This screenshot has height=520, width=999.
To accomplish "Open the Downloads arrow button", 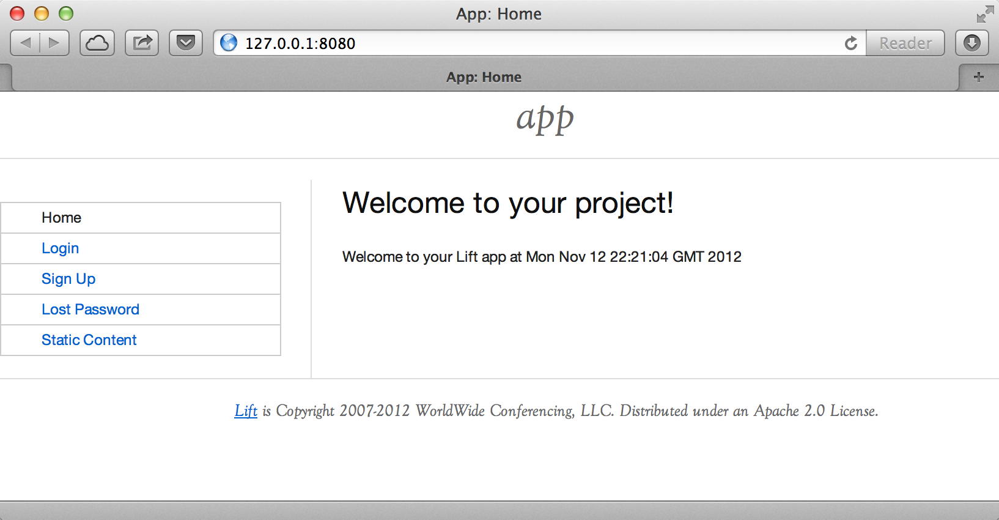I will [x=972, y=43].
